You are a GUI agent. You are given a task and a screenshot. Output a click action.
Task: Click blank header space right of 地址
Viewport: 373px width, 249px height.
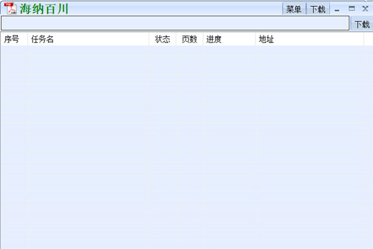point(368,39)
